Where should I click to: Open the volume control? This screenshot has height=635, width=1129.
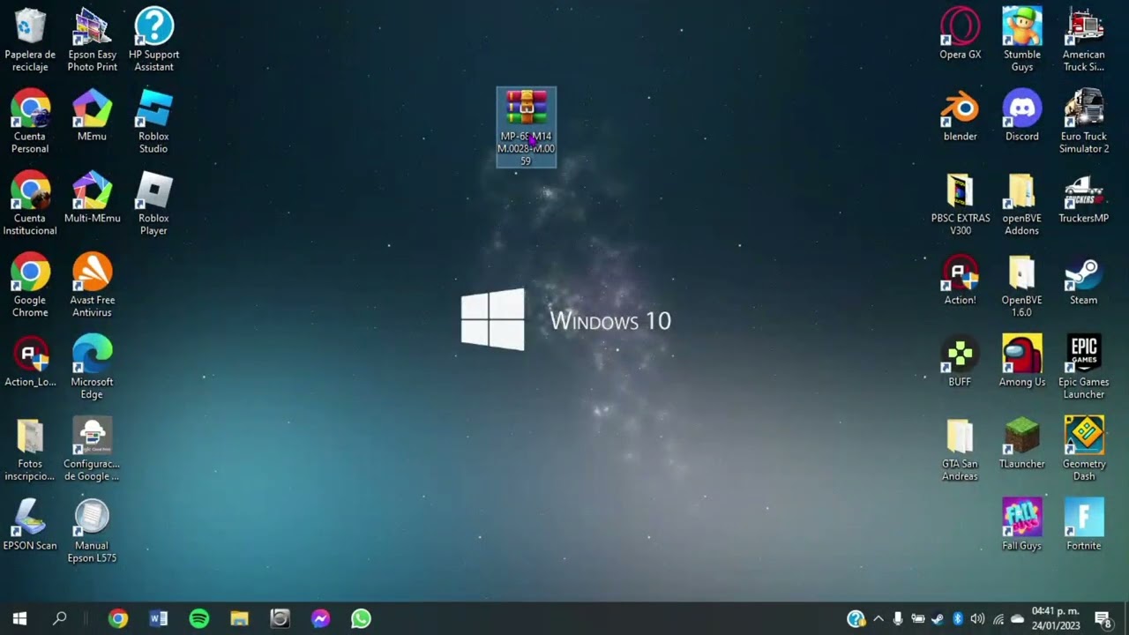pyautogui.click(x=977, y=619)
